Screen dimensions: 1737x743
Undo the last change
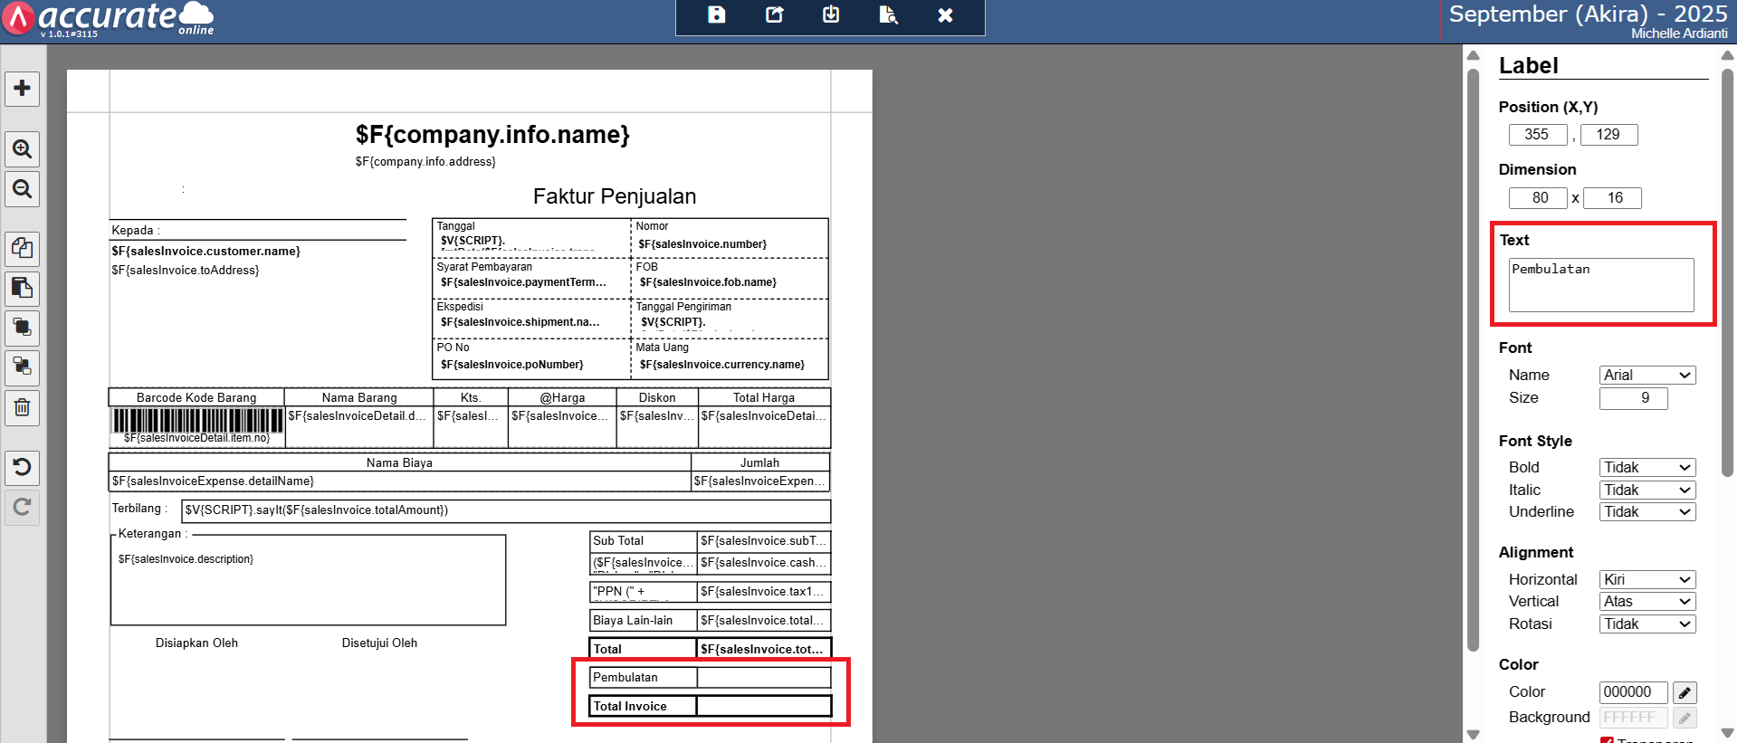(x=23, y=467)
